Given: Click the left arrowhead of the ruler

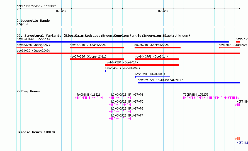Looking at the screenshot, I should [18, 9].
